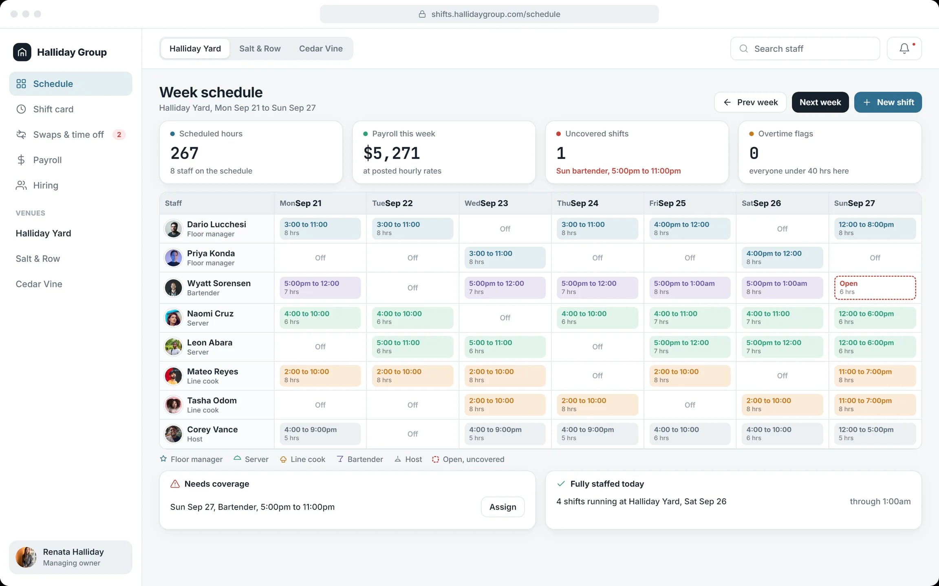Click Naomi Cruz's Sunday 12:00 to 6:00pm shift
Viewport: 939px width, 586px height.
(x=875, y=318)
